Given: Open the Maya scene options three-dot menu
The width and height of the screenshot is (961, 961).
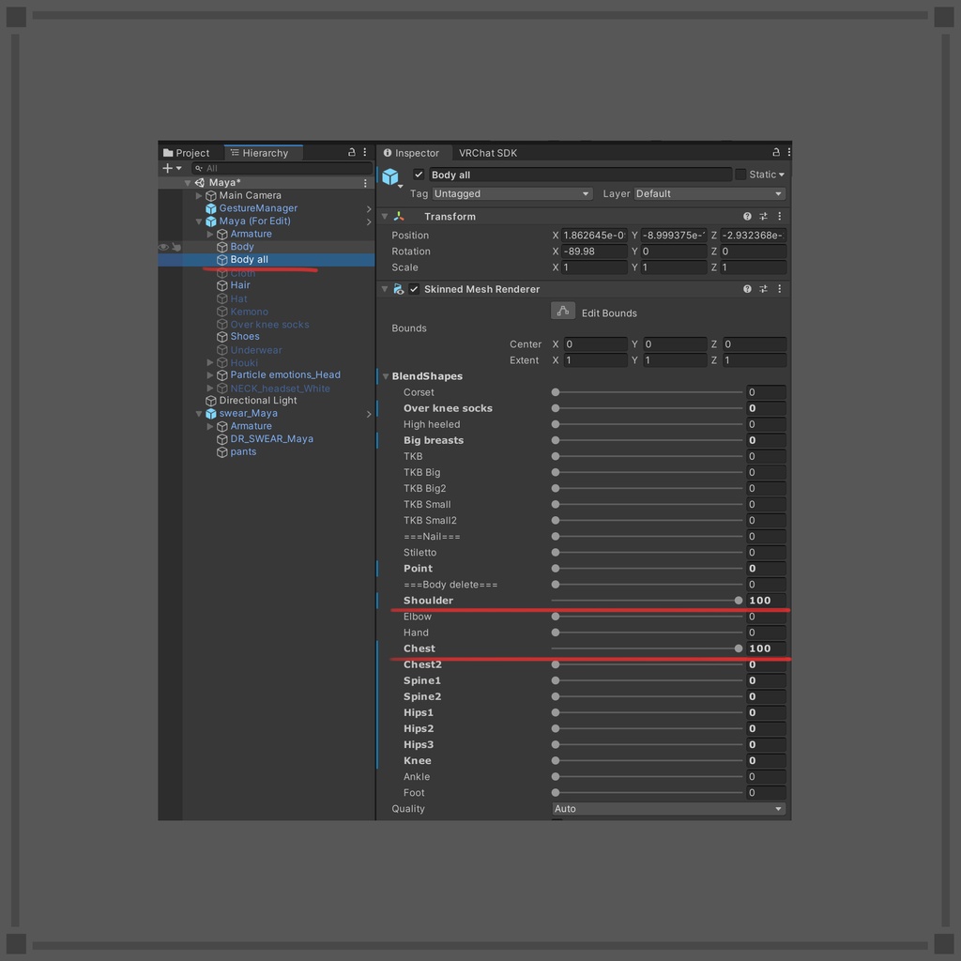Looking at the screenshot, I should [x=365, y=183].
